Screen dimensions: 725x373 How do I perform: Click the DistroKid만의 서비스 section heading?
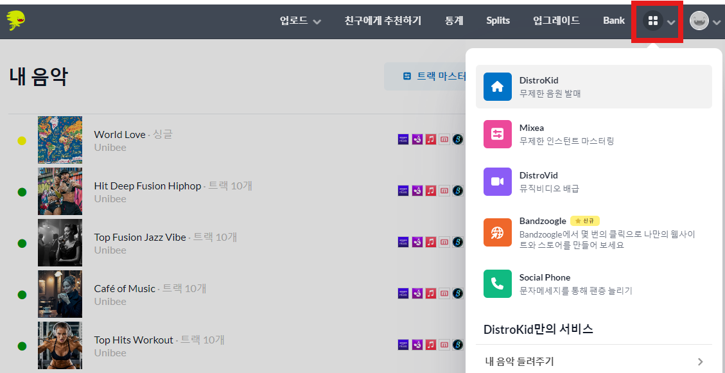(x=538, y=329)
